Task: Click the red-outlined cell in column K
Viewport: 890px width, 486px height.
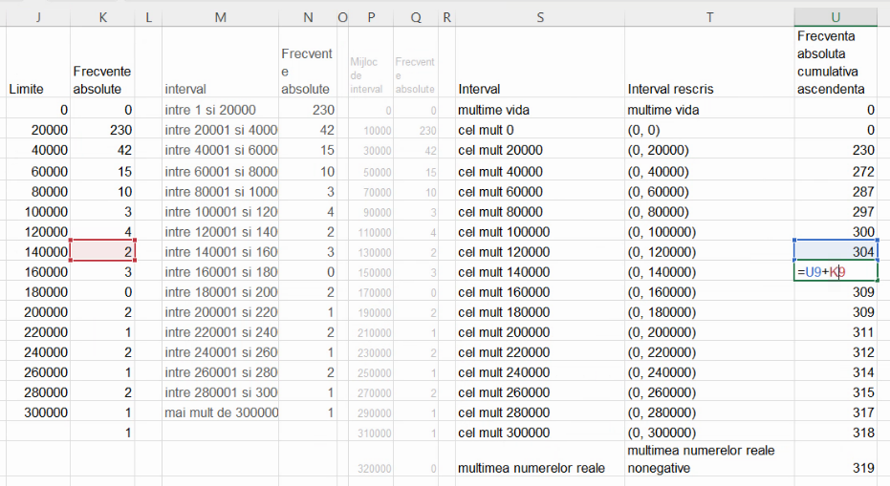Action: [102, 252]
